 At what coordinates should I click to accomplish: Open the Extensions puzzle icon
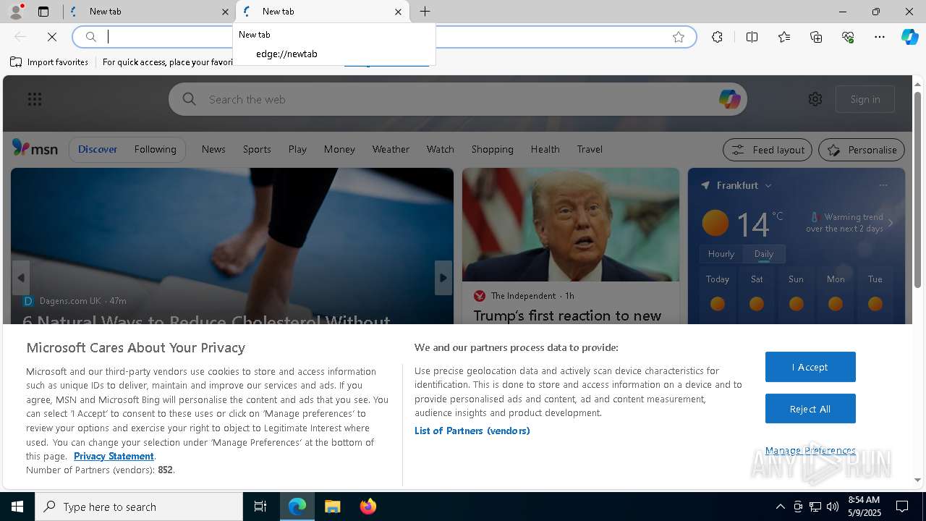[x=717, y=37]
